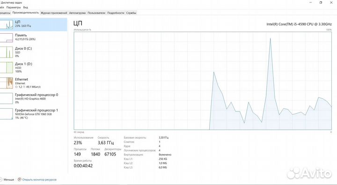337x185 pixels.
Task: Select the Диск 0 (C:) mini graph
Action: click(6, 52)
